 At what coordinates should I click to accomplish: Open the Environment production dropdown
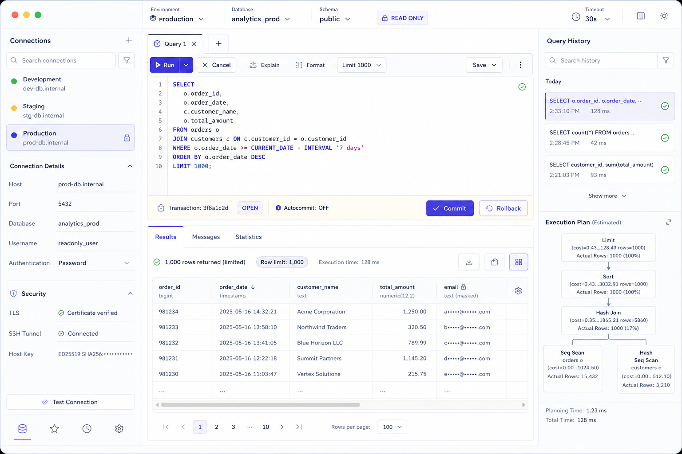177,19
